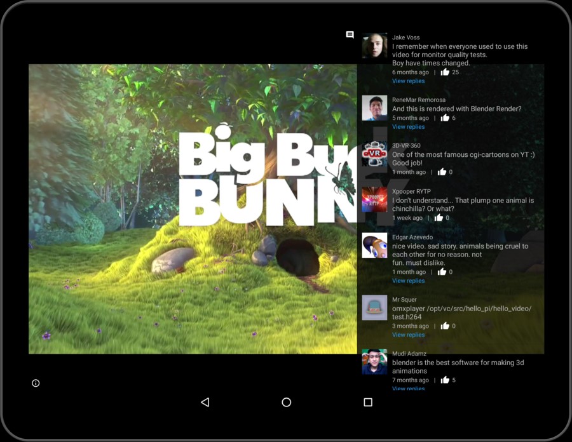572x442 pixels.
Task: Open Mudi Adamz's avatar
Action: click(374, 362)
